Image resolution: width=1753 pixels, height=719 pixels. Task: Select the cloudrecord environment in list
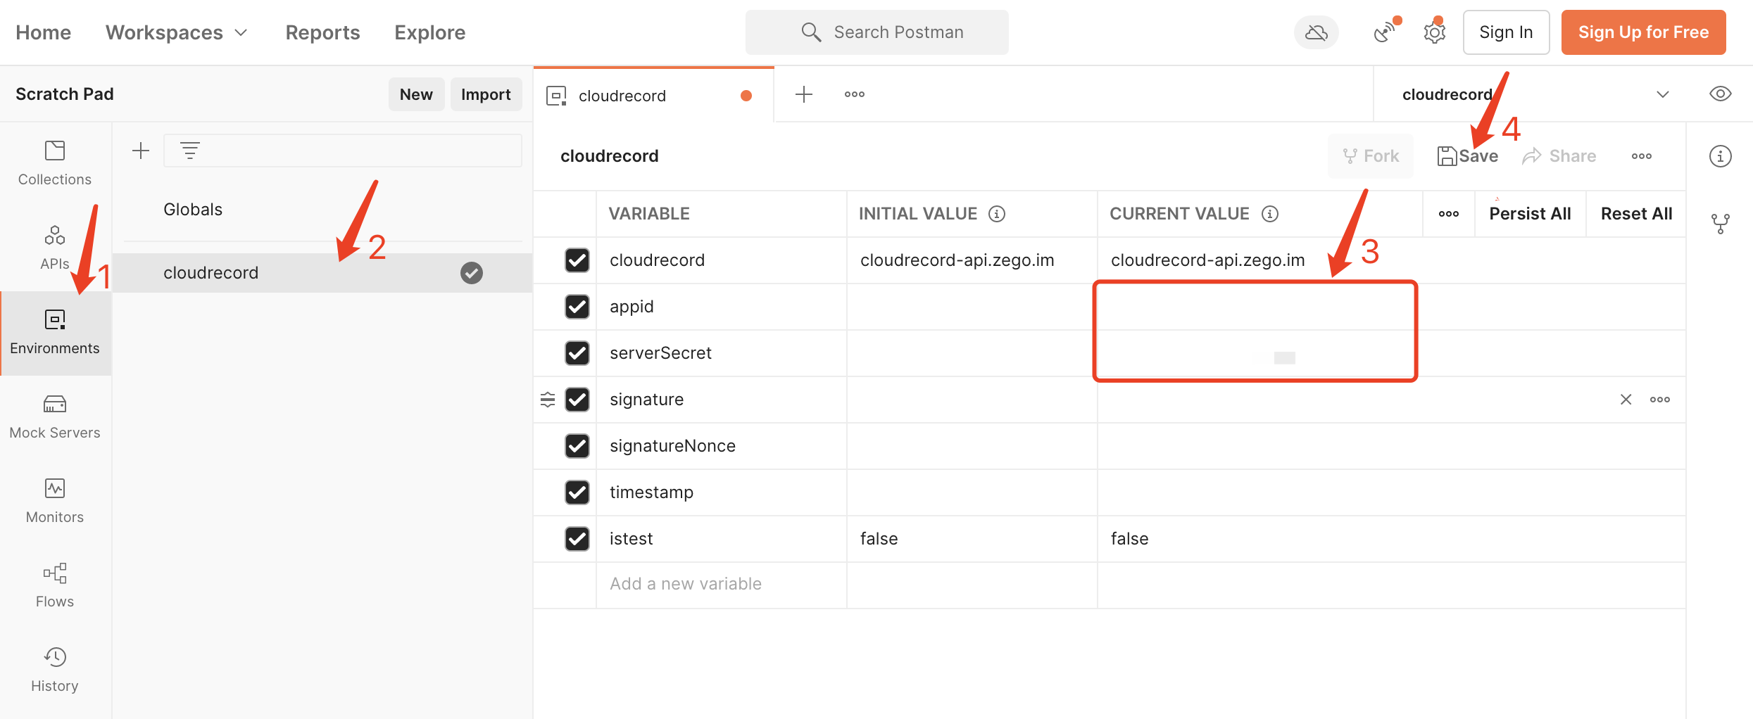pos(322,273)
